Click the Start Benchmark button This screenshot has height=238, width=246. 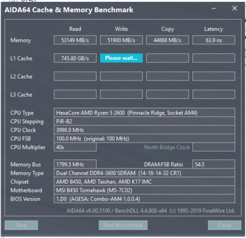(x=123, y=225)
